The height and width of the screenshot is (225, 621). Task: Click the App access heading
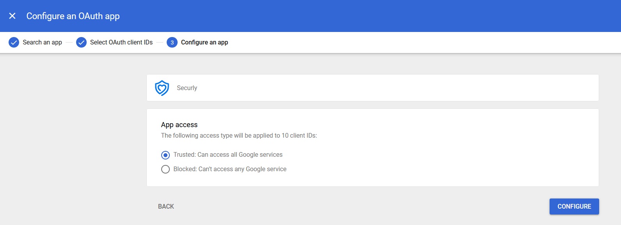(x=179, y=125)
